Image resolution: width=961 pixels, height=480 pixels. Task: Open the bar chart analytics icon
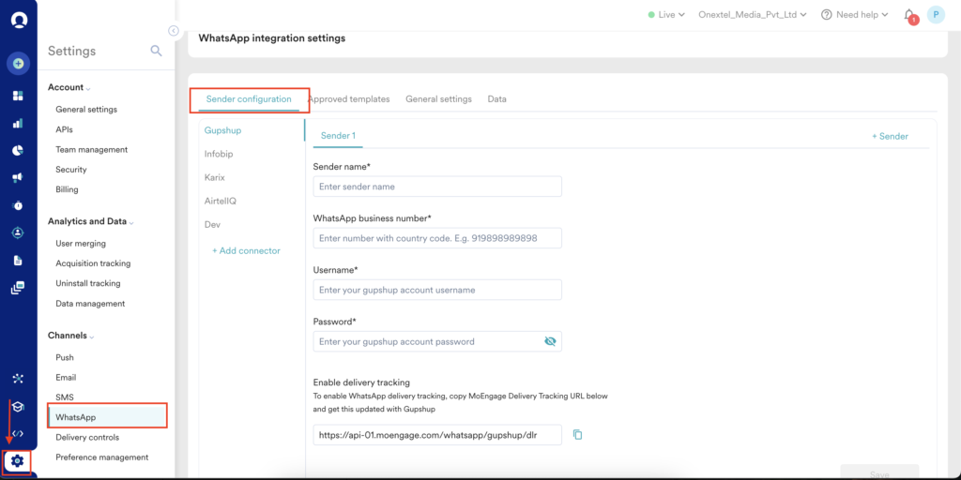click(x=18, y=123)
